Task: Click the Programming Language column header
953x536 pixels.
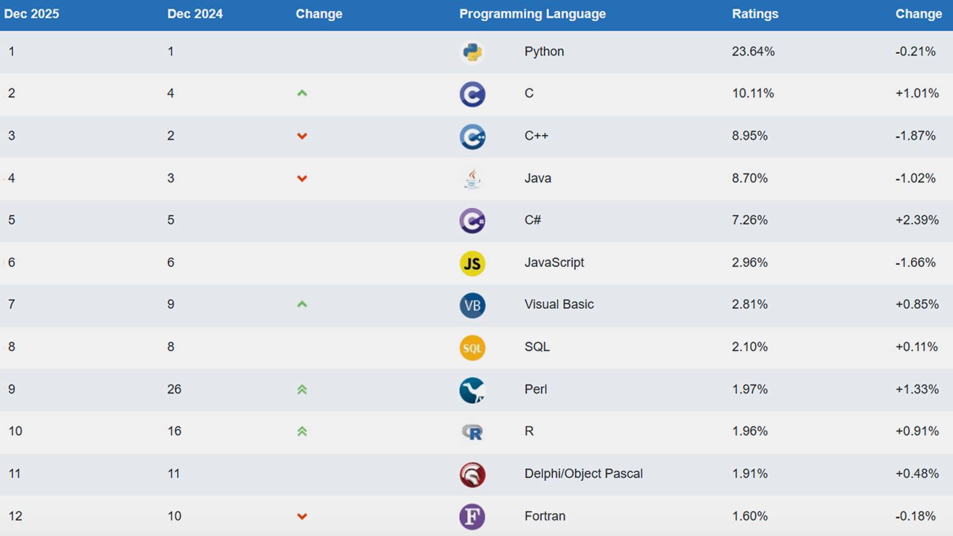Action: (x=532, y=14)
